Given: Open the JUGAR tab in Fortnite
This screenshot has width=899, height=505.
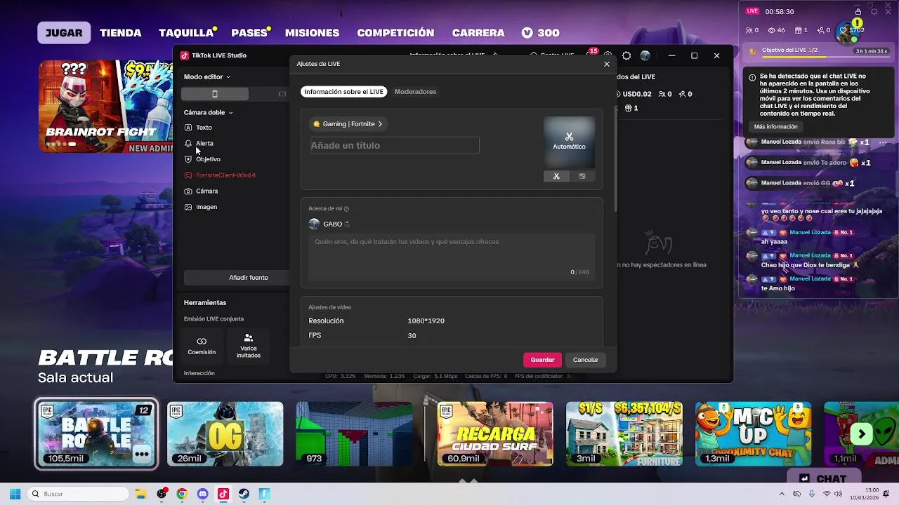Looking at the screenshot, I should tap(64, 32).
